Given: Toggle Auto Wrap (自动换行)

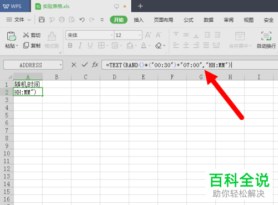Looking at the screenshot, I should (266, 40).
